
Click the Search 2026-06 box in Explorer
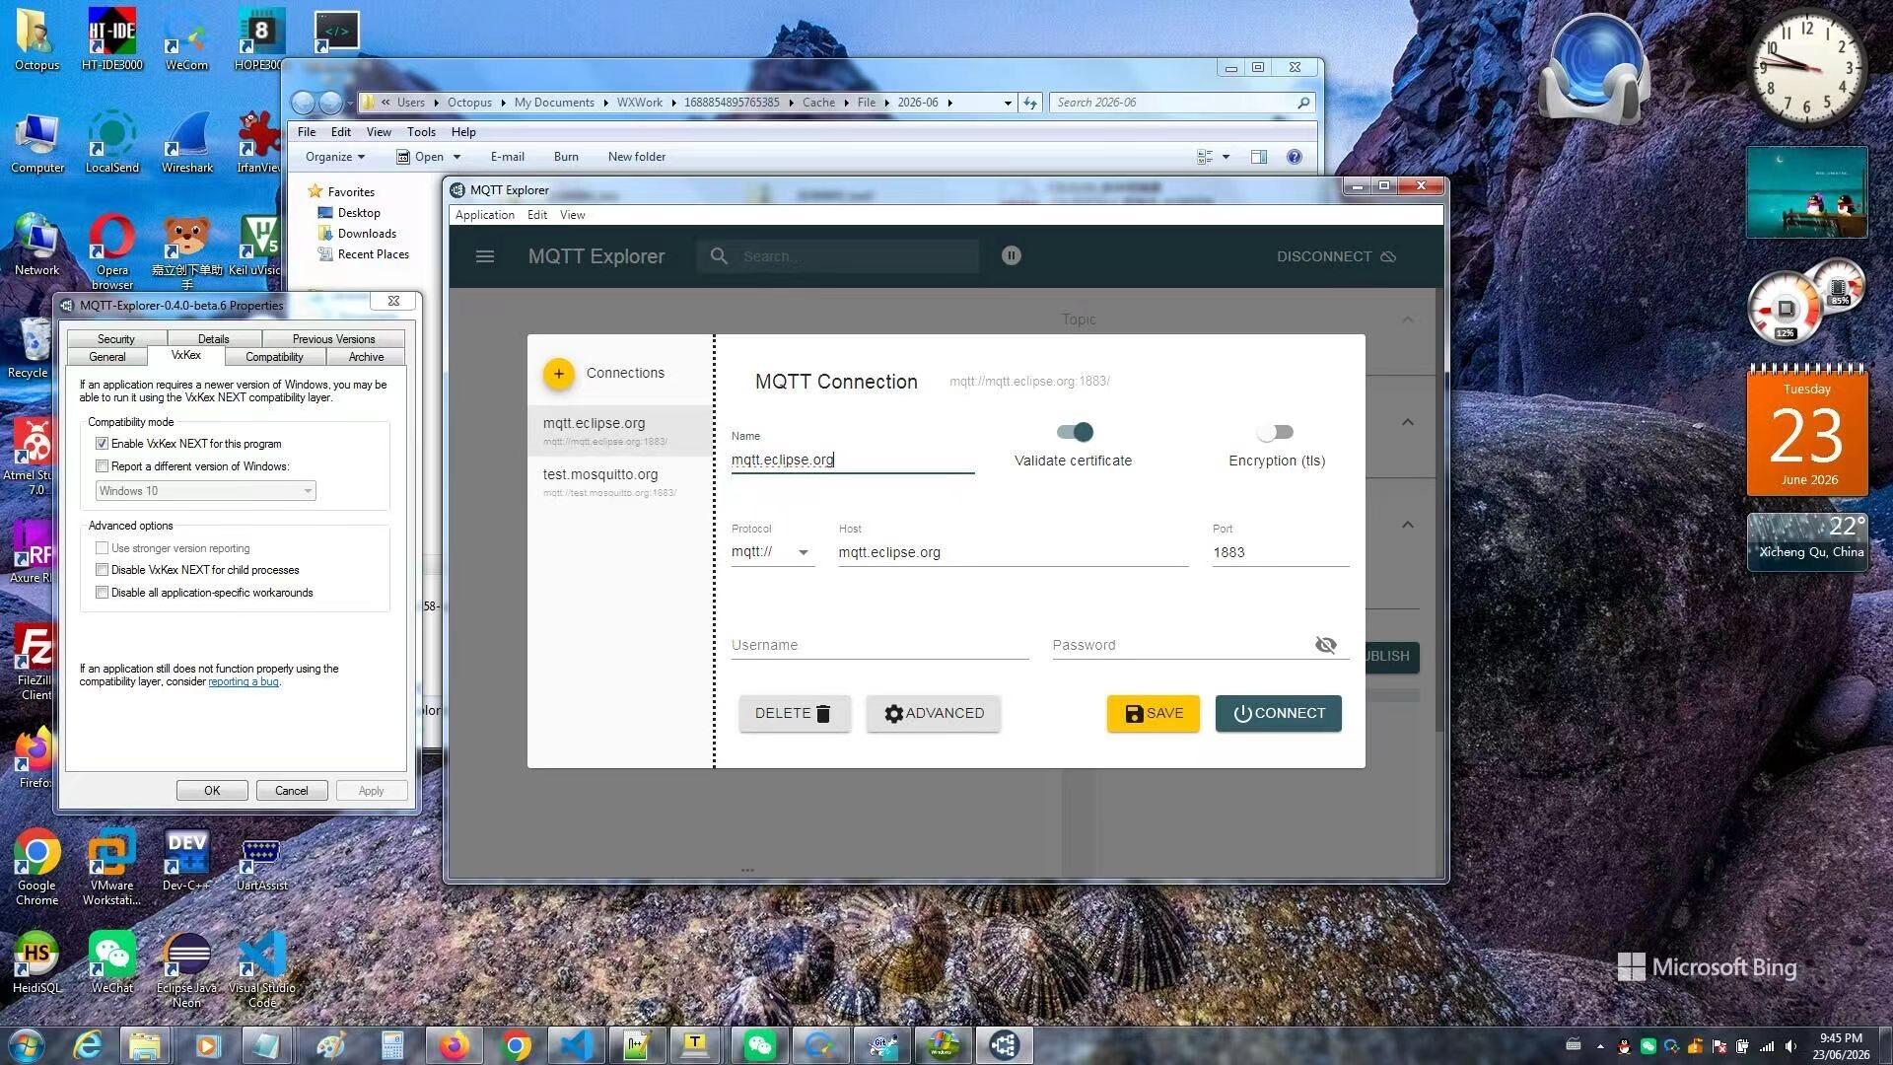1183,103
